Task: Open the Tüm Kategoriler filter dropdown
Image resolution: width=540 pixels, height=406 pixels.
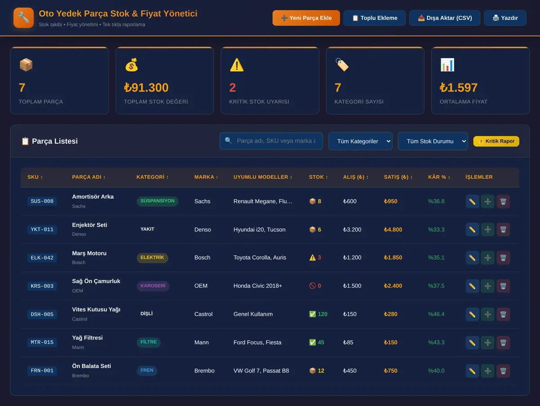Action: click(360, 141)
